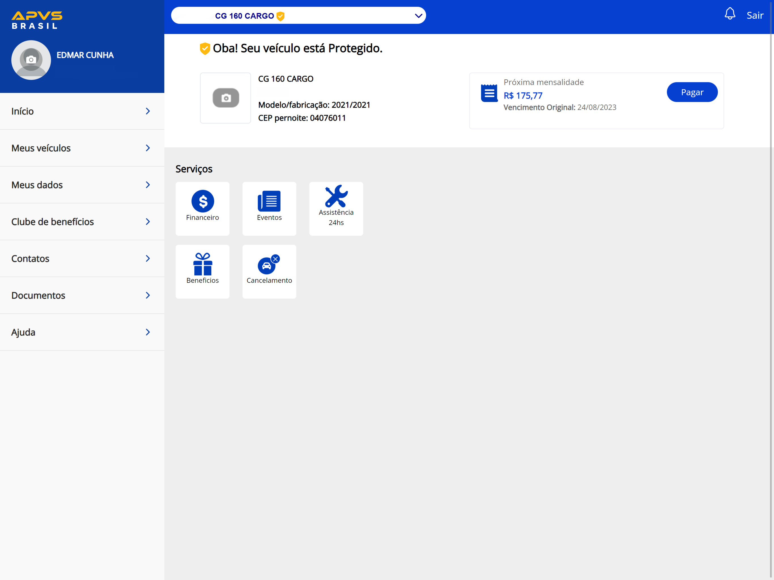Click the chevron next to Meus veículos
This screenshot has height=580, width=774.
pyautogui.click(x=148, y=148)
